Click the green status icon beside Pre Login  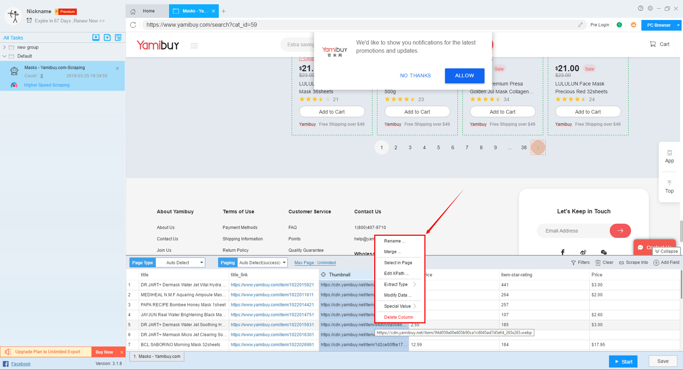(x=619, y=25)
